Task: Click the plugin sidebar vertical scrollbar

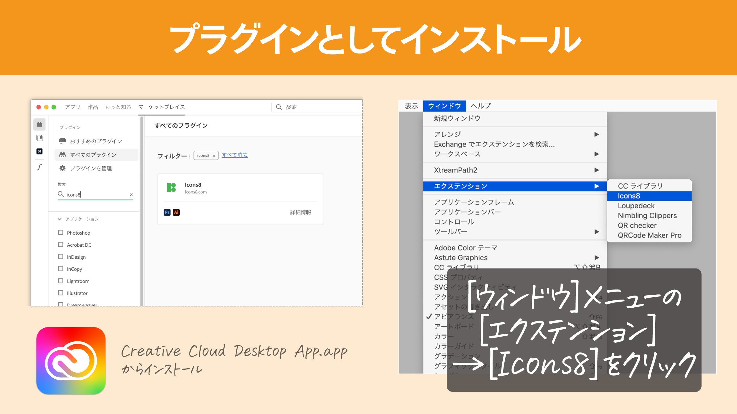Action: (142, 211)
